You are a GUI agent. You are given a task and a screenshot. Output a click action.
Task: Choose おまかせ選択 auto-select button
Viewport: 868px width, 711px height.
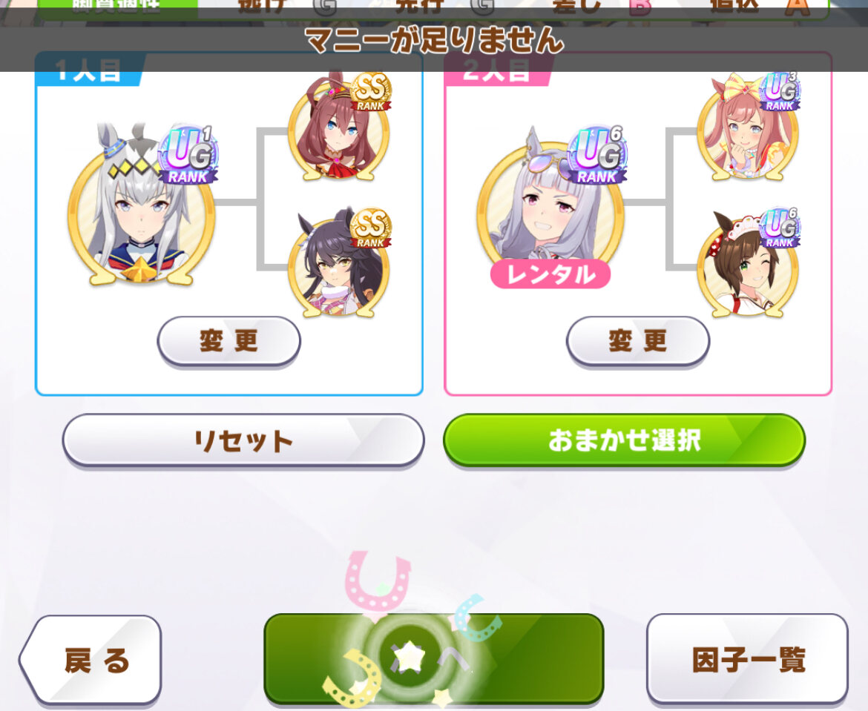point(625,440)
